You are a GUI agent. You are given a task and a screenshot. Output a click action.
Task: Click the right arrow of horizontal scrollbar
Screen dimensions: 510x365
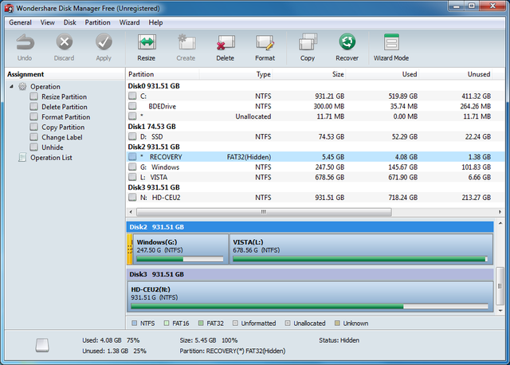click(500, 212)
